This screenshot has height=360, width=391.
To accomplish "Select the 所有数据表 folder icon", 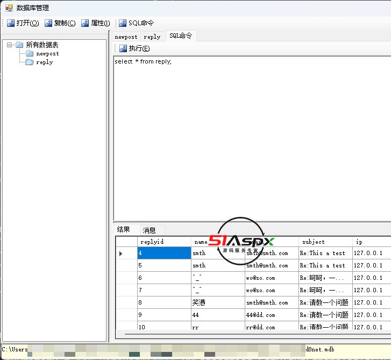I will [x=19, y=45].
